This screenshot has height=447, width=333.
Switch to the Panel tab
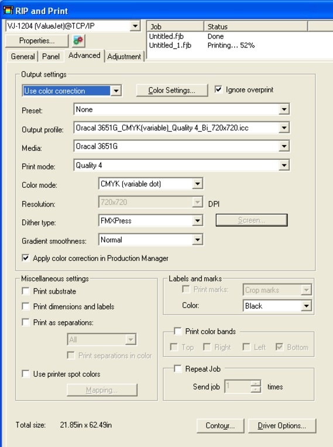[51, 56]
